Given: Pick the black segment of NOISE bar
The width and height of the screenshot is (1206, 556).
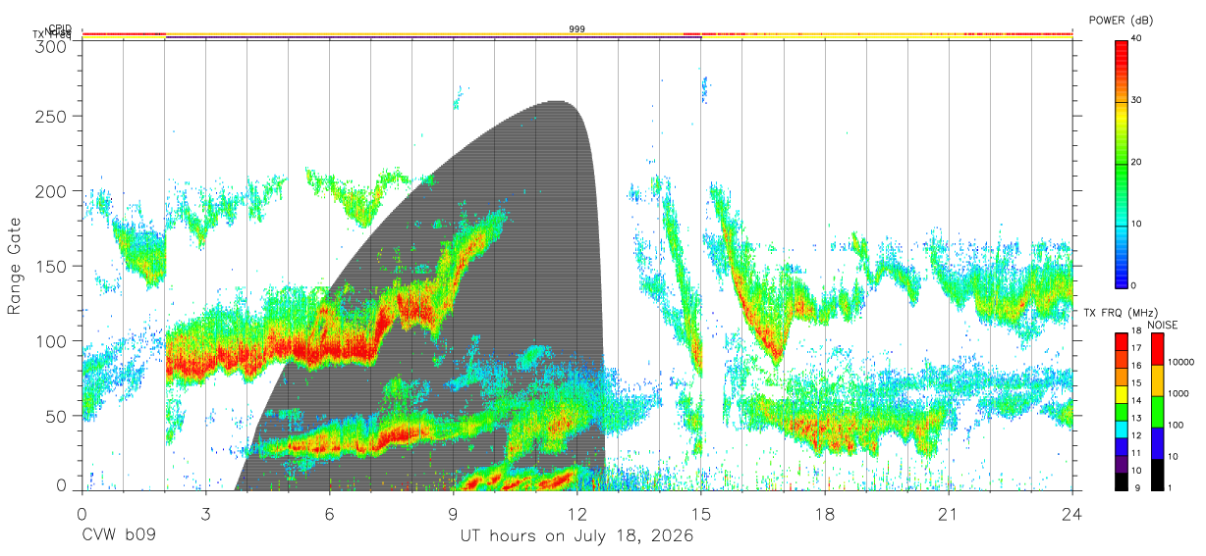Looking at the screenshot, I should [x=1157, y=474].
